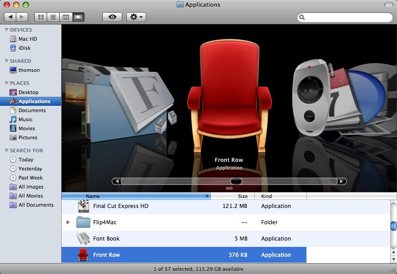397x274 pixels.
Task: Click the Cover Flow pane resize handle
Action: tap(229, 188)
